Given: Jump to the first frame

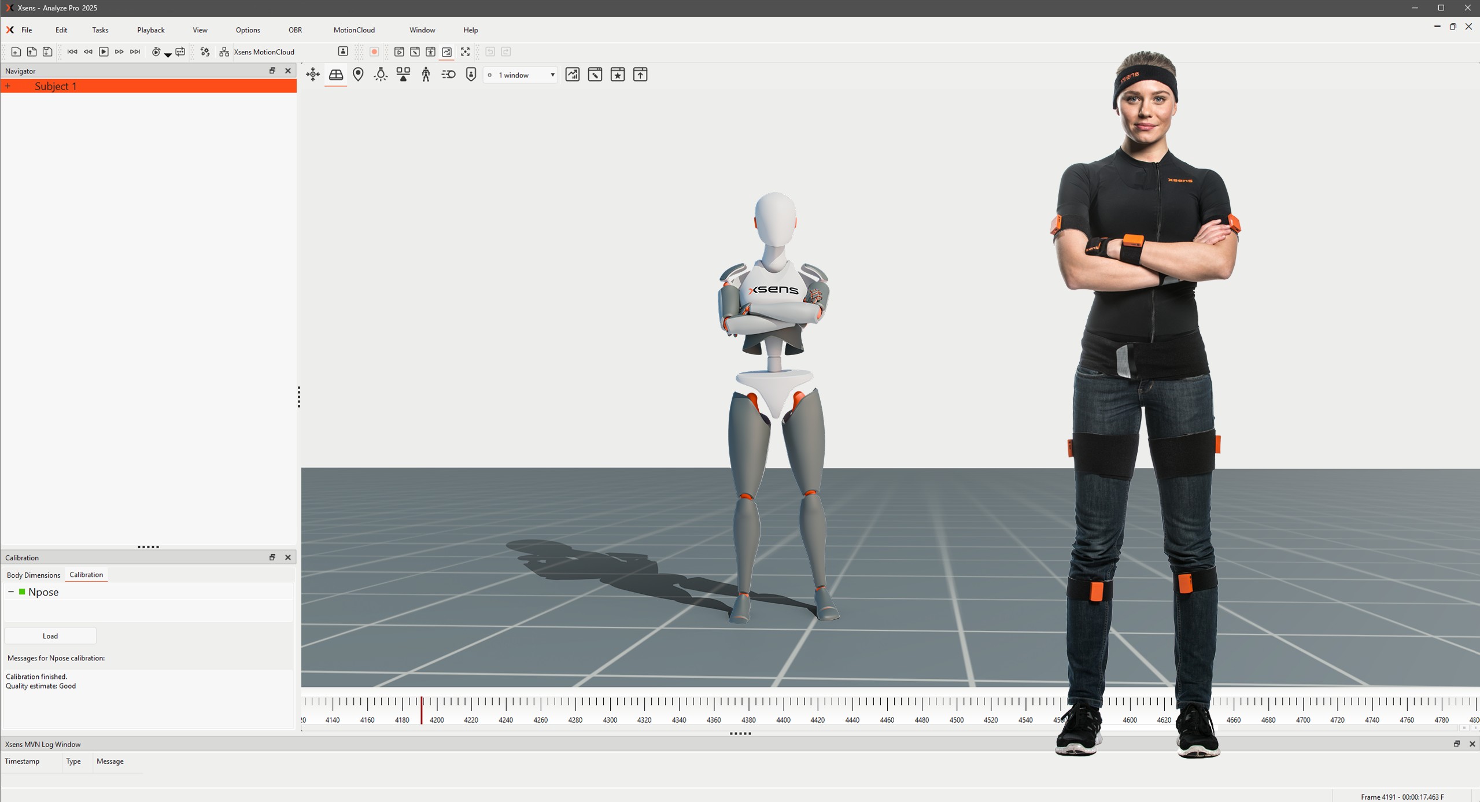Looking at the screenshot, I should pyautogui.click(x=72, y=52).
